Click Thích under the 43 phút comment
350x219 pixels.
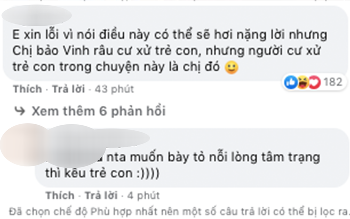27,89
